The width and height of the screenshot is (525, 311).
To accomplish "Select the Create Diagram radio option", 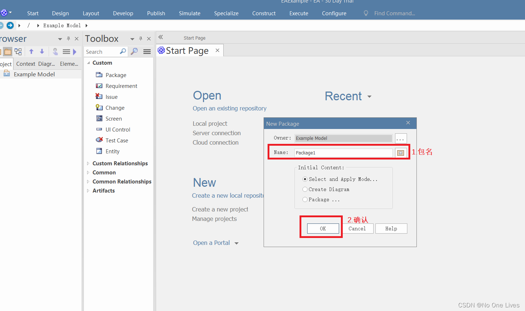I will [305, 189].
